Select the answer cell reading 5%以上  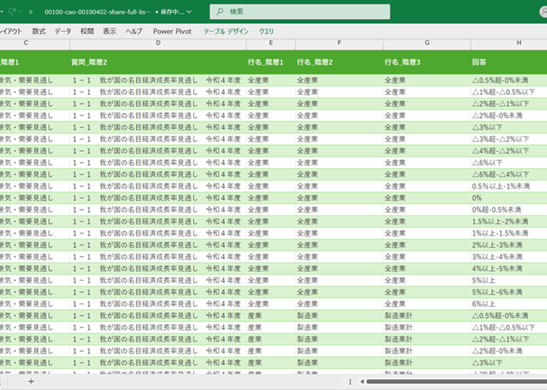[x=509, y=281]
